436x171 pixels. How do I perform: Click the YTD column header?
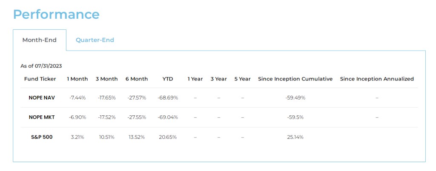[167, 79]
